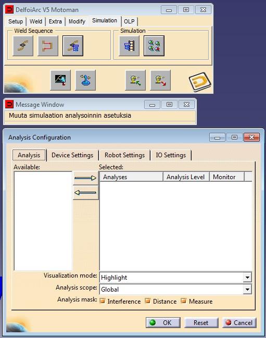Screen dimensions: 266x338
Task: Click the first Weld Sequence path icon
Action: (23, 46)
